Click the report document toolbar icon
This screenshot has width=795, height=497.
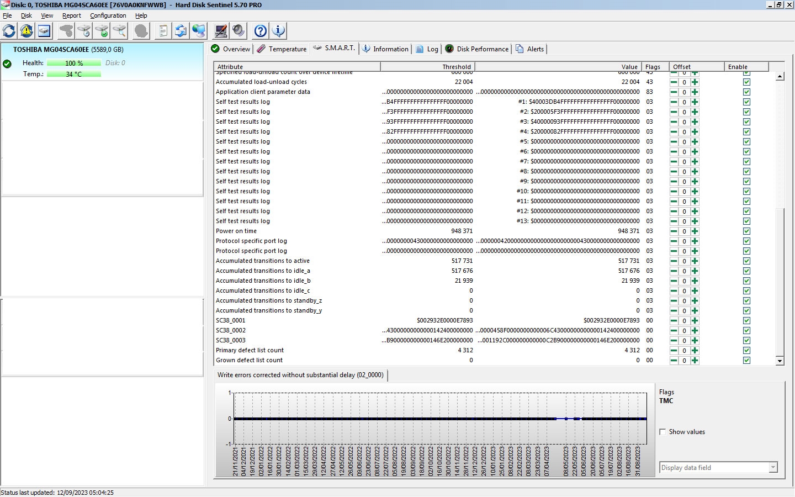(x=163, y=31)
